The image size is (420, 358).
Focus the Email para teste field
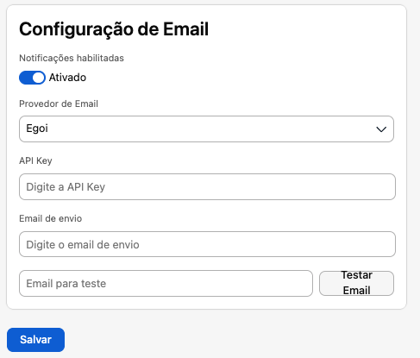click(x=166, y=283)
